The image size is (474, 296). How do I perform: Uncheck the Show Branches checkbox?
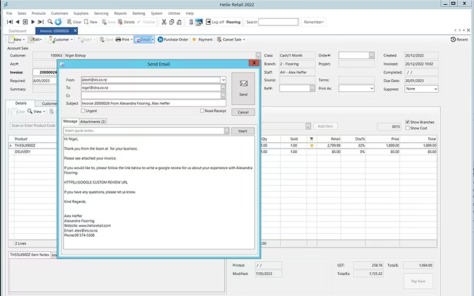point(408,122)
